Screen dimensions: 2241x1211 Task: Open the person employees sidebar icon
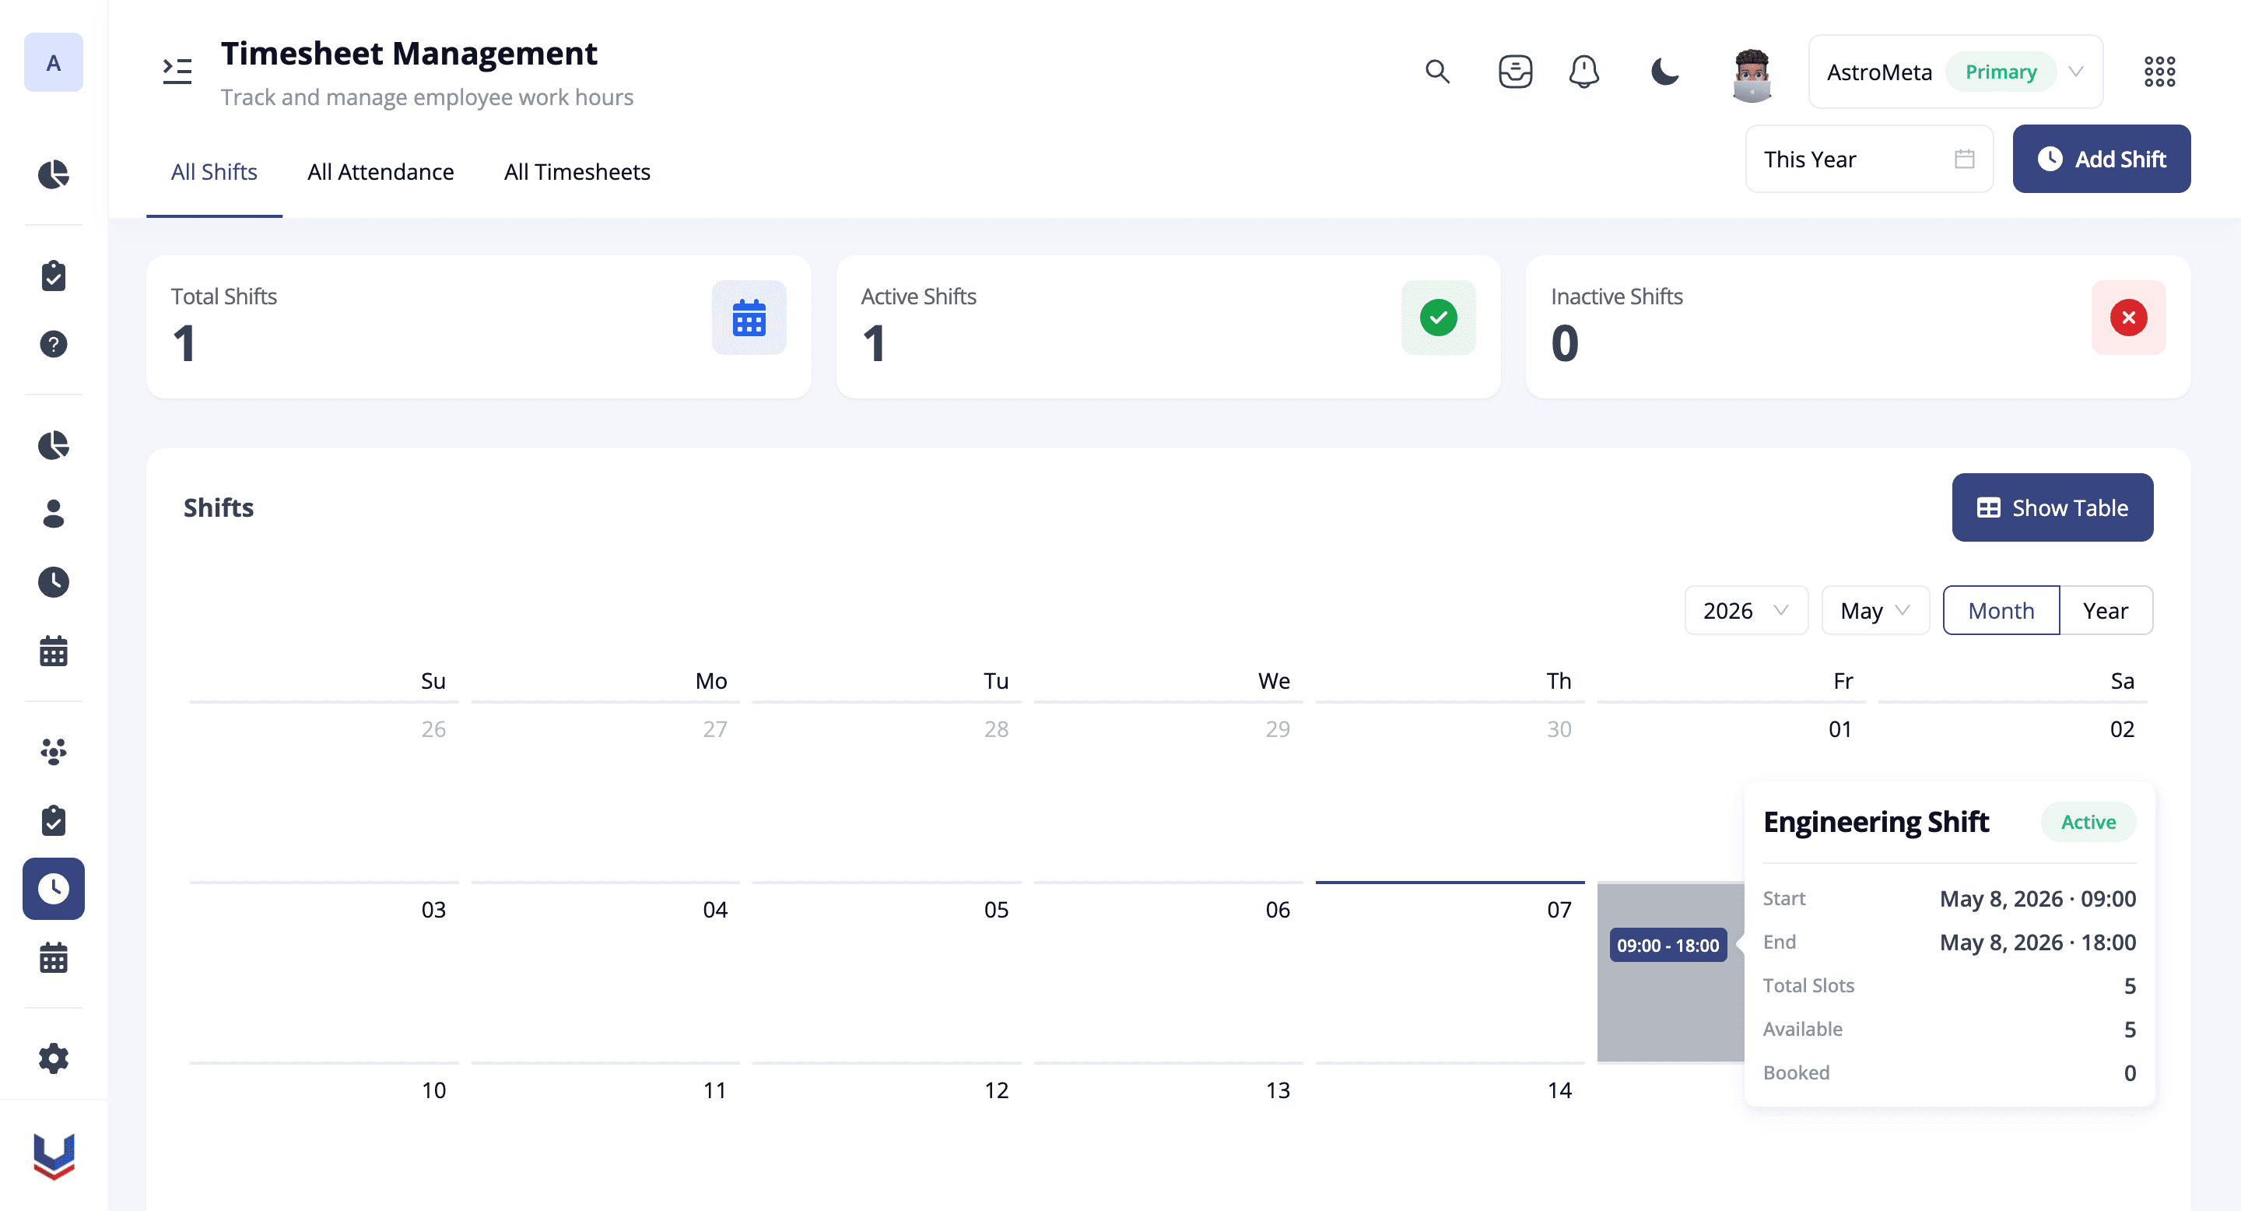coord(53,514)
